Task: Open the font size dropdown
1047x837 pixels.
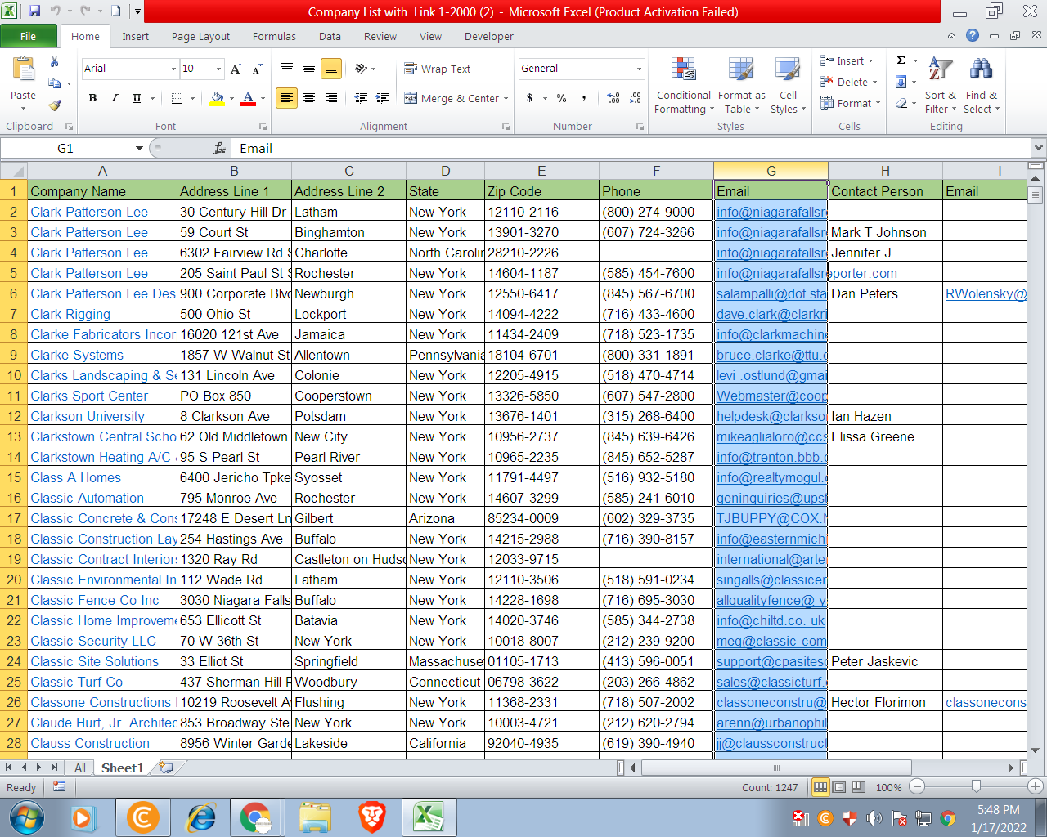Action: click(x=218, y=69)
